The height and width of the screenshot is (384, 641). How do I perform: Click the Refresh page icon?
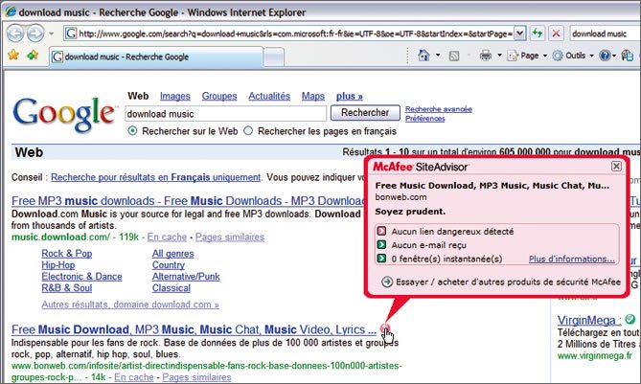[538, 33]
